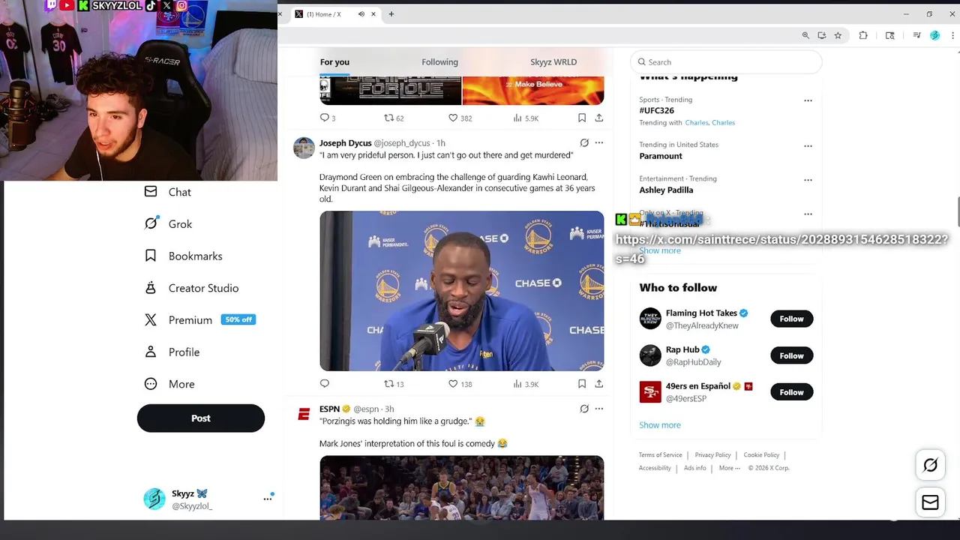This screenshot has height=540, width=960.
Task: Mute audio on the Home / X tab
Action: [x=361, y=14]
